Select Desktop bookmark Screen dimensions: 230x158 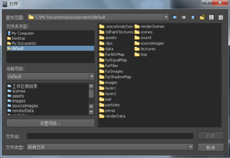[50, 38]
